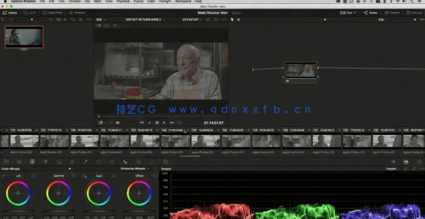This screenshot has height=219, width=425.
Task: Stop playback
Action: [157, 123]
